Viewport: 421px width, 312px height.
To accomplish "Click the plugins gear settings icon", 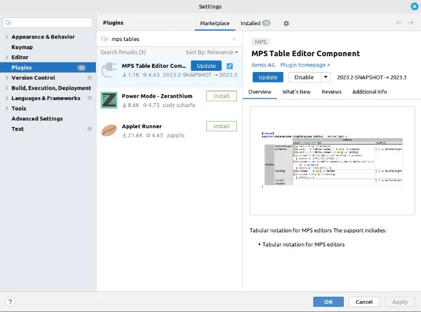I will tap(286, 23).
